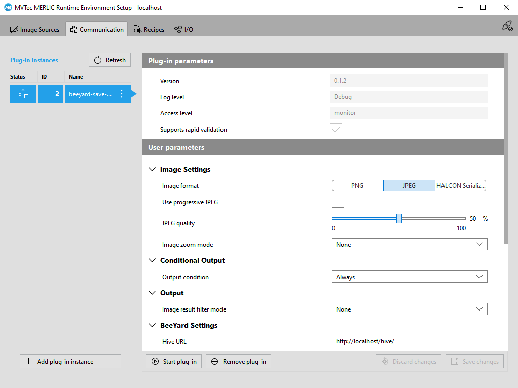The image size is (518, 388).
Task: Open the Output condition dropdown
Action: [x=409, y=277]
